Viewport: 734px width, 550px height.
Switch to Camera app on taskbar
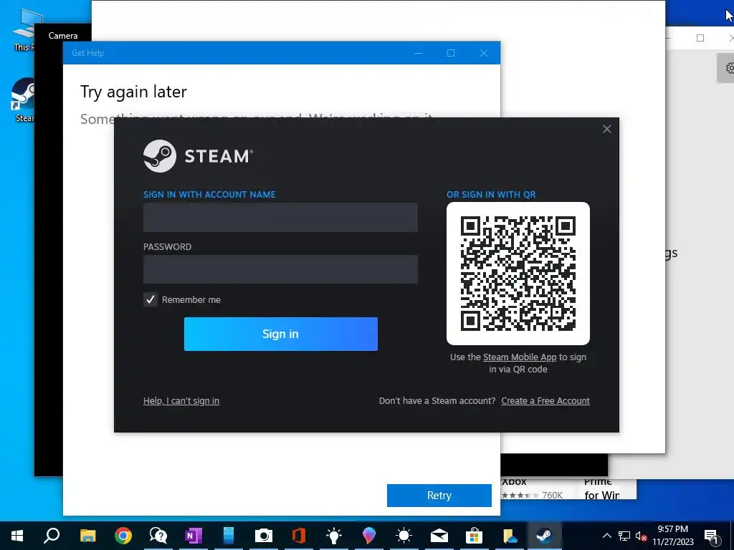tap(264, 536)
